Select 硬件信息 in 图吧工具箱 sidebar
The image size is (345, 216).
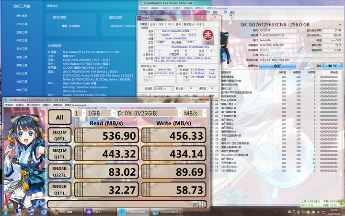click(22, 16)
